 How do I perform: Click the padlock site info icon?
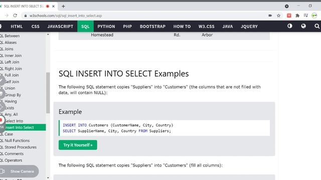coord(26,15)
